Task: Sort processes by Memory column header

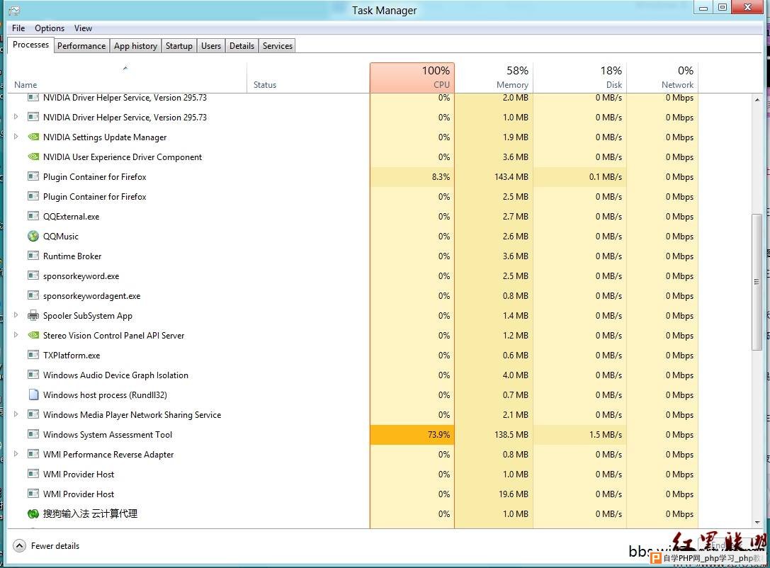Action: pyautogui.click(x=493, y=78)
